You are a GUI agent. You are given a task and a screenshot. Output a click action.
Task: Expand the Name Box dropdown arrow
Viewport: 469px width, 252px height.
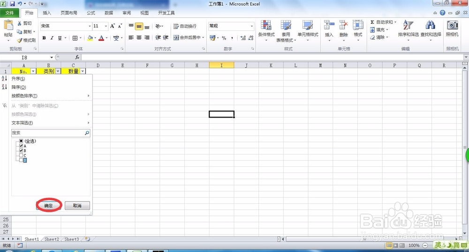(52, 57)
